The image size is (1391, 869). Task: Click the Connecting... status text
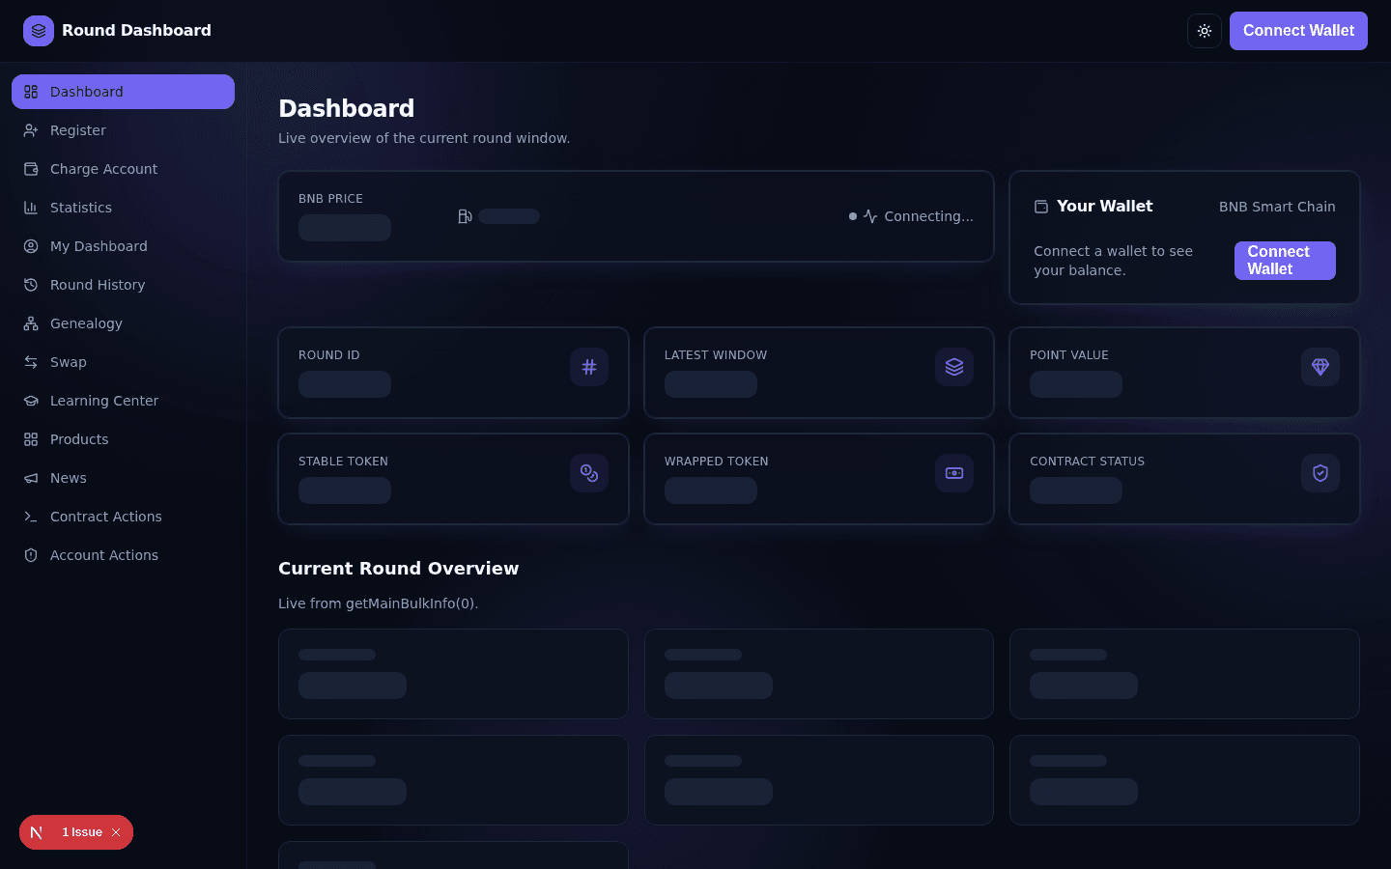pos(929,216)
